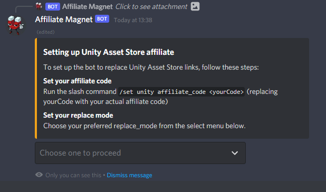Screen dimensions: 326x192
Task: Click the Affiliate Magnet bot avatar
Action: tap(16, 25)
